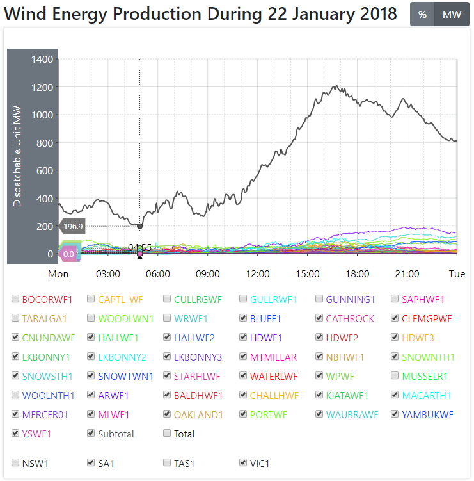Enable the GUNNING1 checkbox
Viewport: 474px width, 481px height.
pos(320,299)
